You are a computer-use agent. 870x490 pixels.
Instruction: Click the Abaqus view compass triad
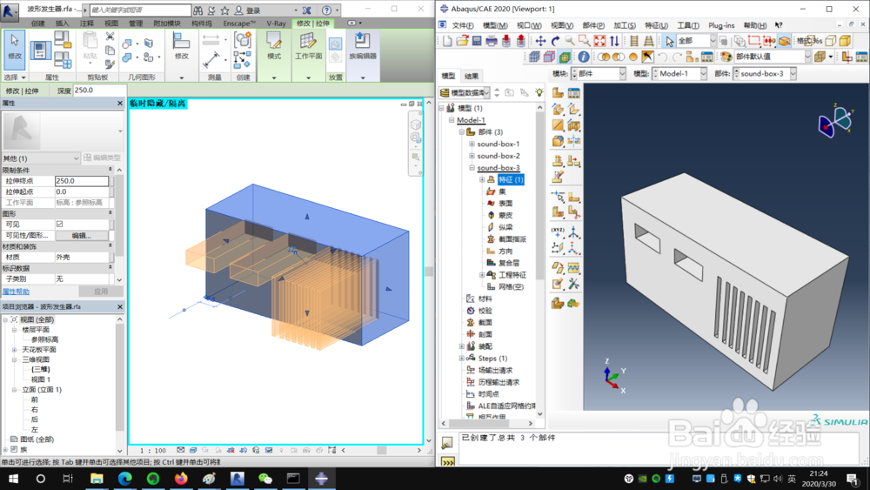pyautogui.click(x=836, y=120)
